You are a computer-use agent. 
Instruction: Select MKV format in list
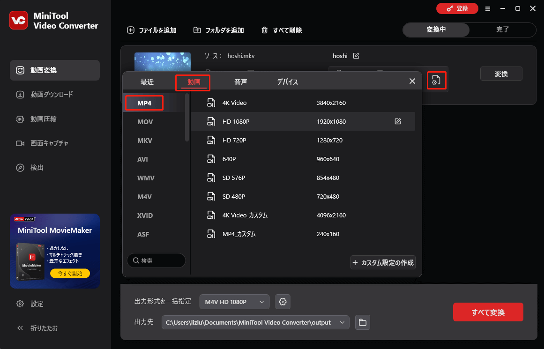(x=145, y=141)
